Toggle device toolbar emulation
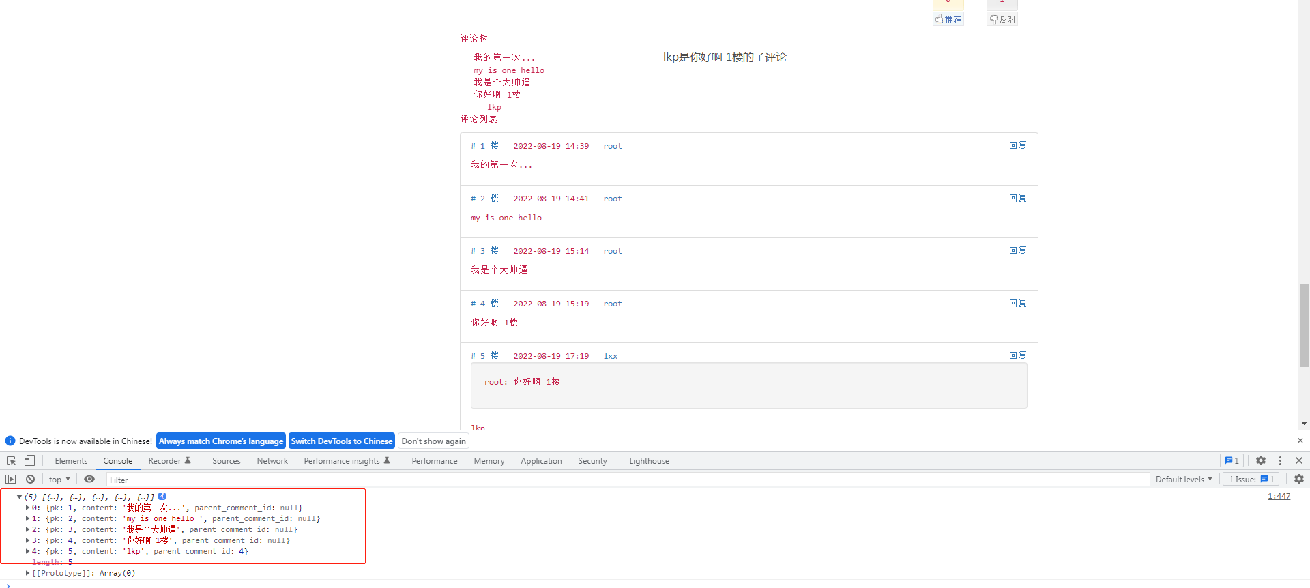The image size is (1310, 588). click(29, 461)
